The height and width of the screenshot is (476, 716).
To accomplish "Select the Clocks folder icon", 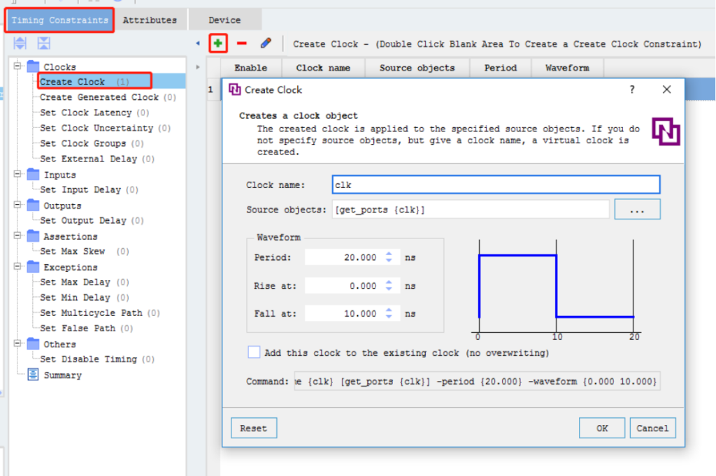I will click(x=33, y=67).
